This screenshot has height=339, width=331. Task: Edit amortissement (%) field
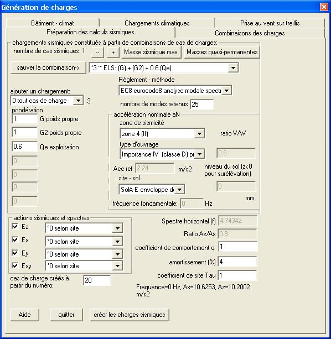click(237, 262)
